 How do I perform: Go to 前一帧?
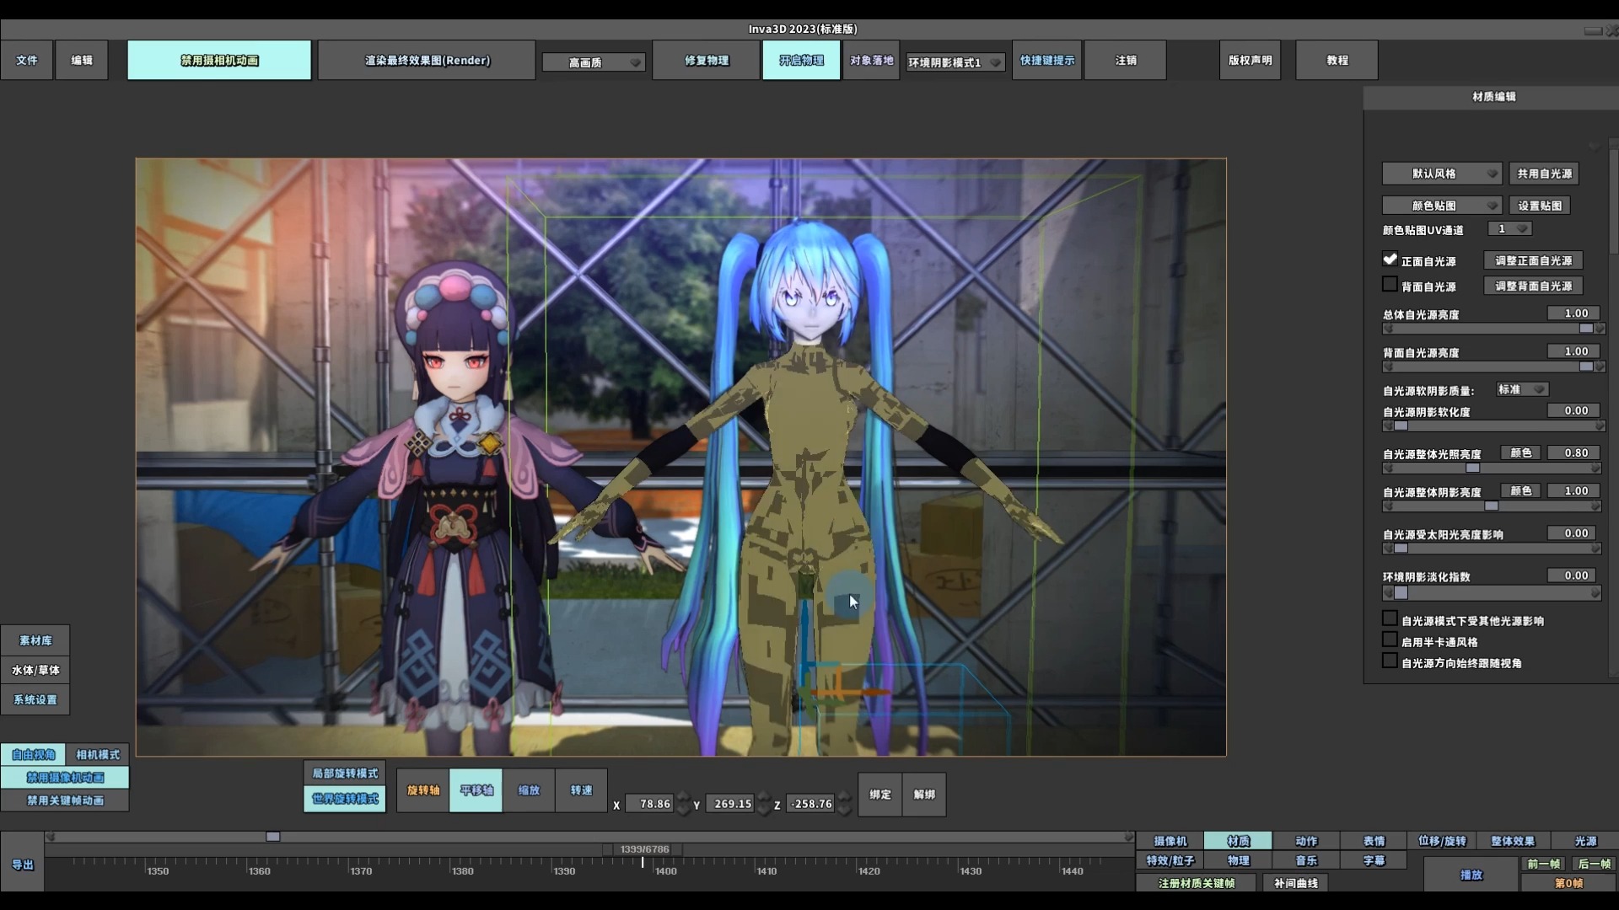(1544, 864)
